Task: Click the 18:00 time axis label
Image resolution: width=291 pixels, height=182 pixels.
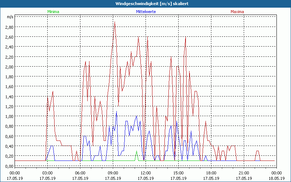Action: coord(211,173)
